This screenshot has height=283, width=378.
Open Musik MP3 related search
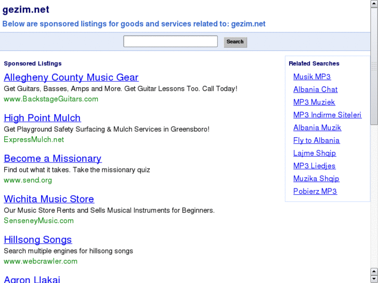[x=312, y=76]
